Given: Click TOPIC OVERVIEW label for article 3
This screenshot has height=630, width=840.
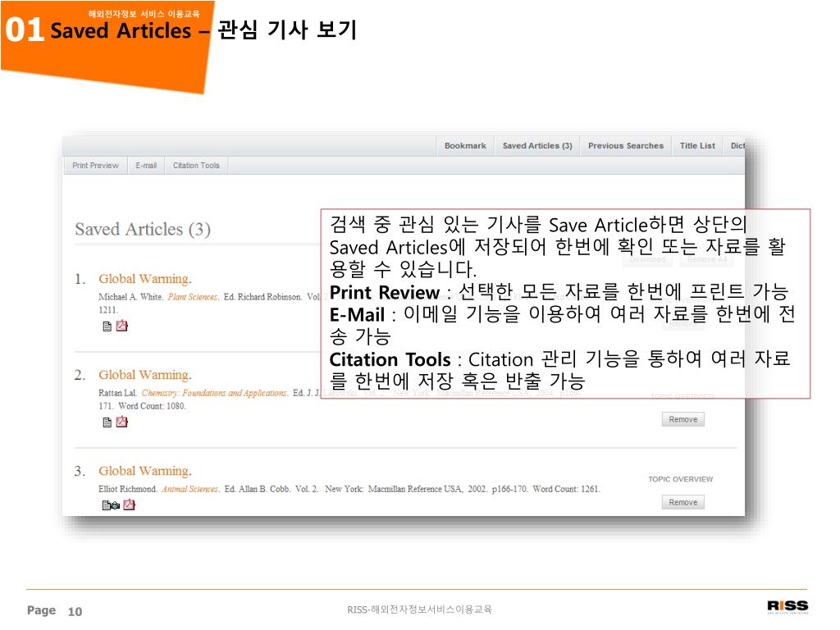Looking at the screenshot, I should (x=680, y=479).
